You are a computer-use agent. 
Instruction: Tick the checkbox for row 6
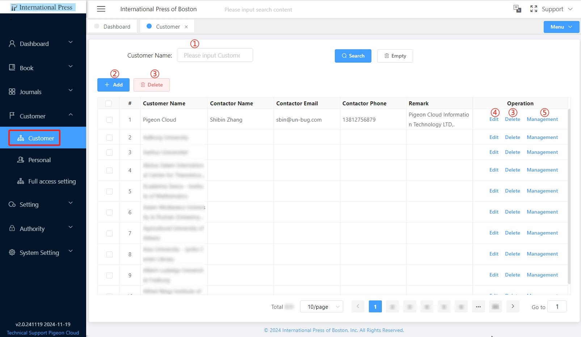click(109, 212)
